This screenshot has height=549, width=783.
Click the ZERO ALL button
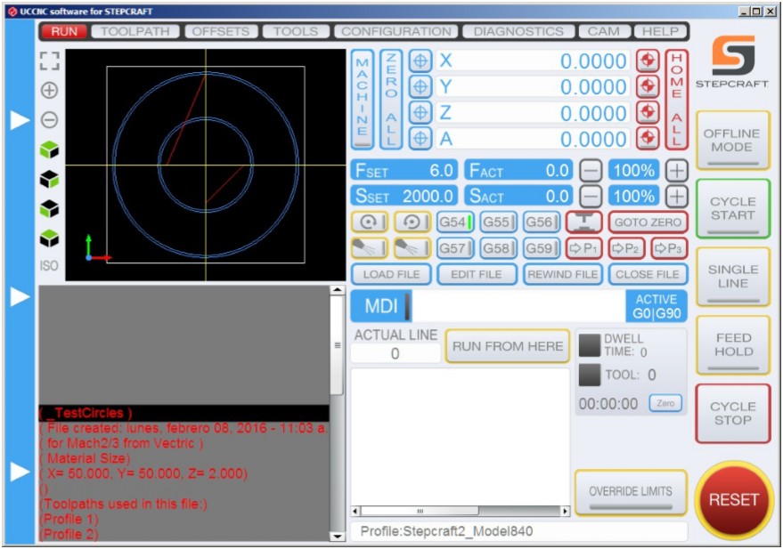(x=391, y=100)
